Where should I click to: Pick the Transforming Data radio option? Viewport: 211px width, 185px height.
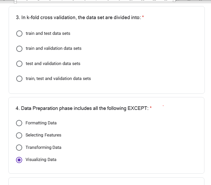(19, 148)
